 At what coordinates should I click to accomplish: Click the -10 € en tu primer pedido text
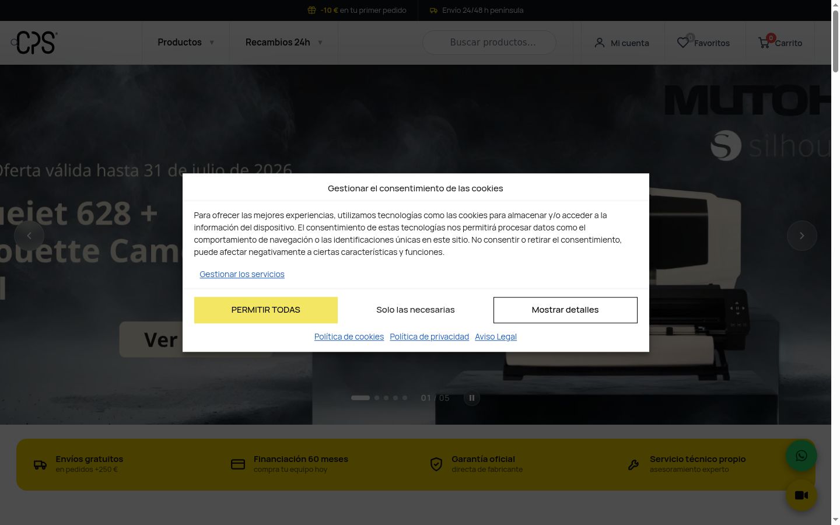363,10
